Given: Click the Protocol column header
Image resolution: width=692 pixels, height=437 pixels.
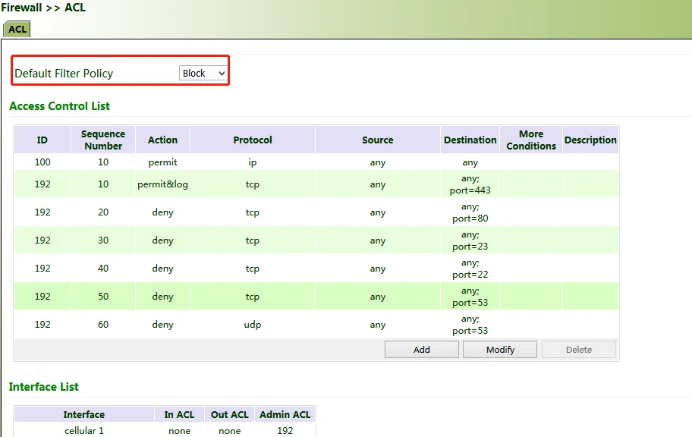Looking at the screenshot, I should (253, 140).
